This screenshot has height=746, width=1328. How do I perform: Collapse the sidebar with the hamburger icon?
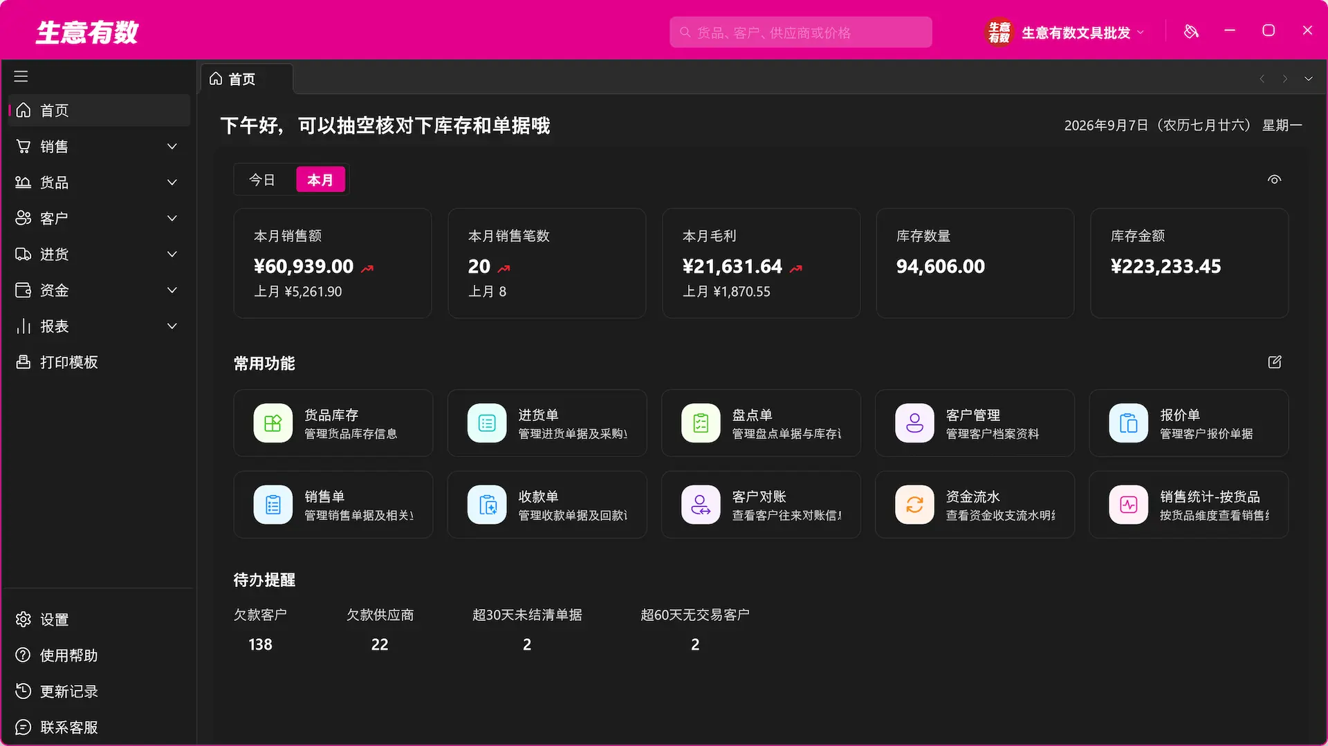pyautogui.click(x=21, y=77)
